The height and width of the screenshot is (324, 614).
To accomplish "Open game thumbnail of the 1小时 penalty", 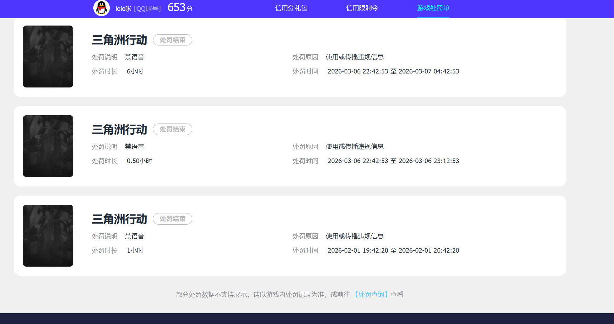I will tap(48, 235).
